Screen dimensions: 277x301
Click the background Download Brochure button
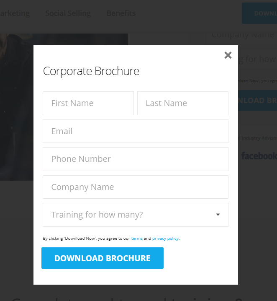[257, 100]
